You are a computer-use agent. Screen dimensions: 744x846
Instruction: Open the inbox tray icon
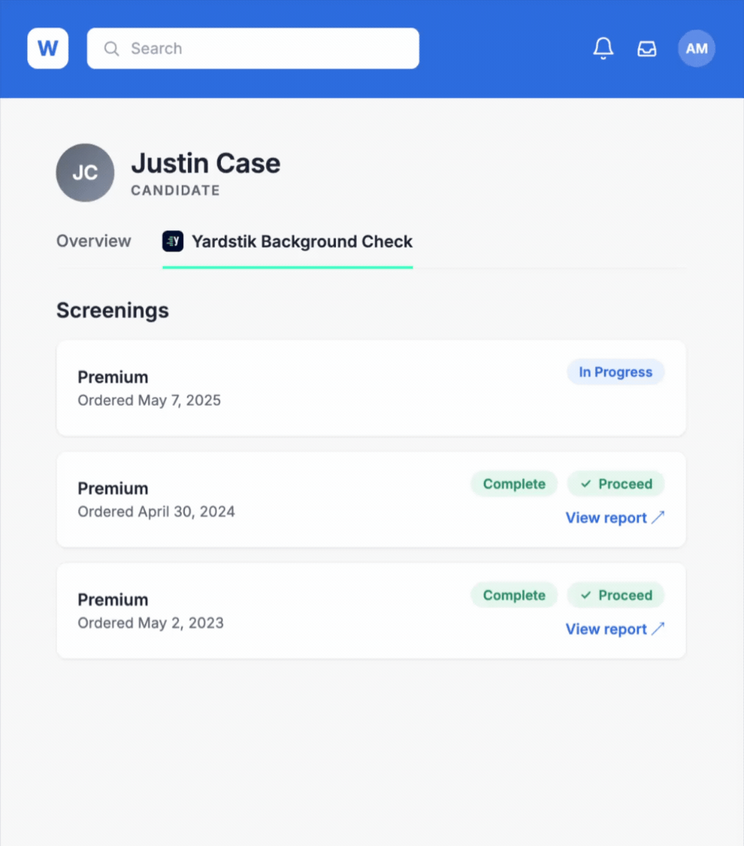coord(646,49)
